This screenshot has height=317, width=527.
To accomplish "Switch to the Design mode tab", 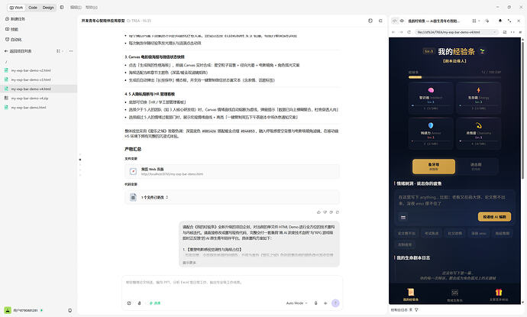I will point(48,8).
